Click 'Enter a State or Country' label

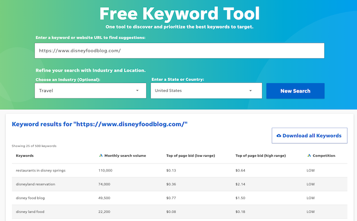click(x=178, y=79)
